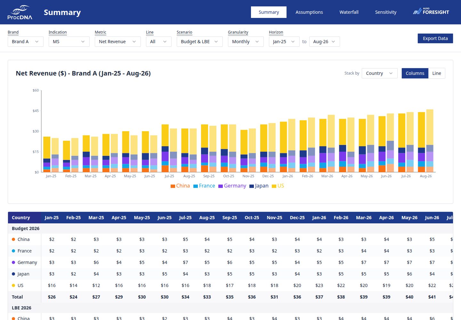Click the Granularity filter label
Viewport: 461px width, 320px height.
tap(238, 32)
